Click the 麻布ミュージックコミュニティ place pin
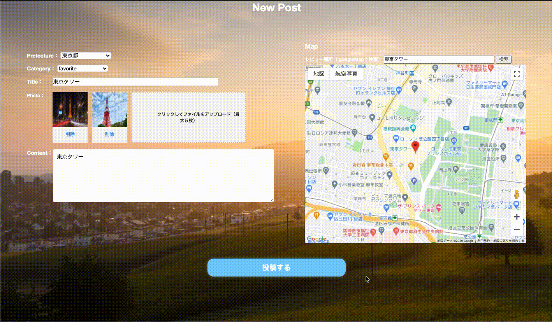 [x=390, y=174]
